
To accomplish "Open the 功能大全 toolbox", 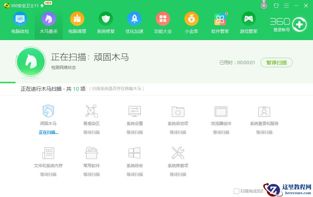I will [163, 22].
